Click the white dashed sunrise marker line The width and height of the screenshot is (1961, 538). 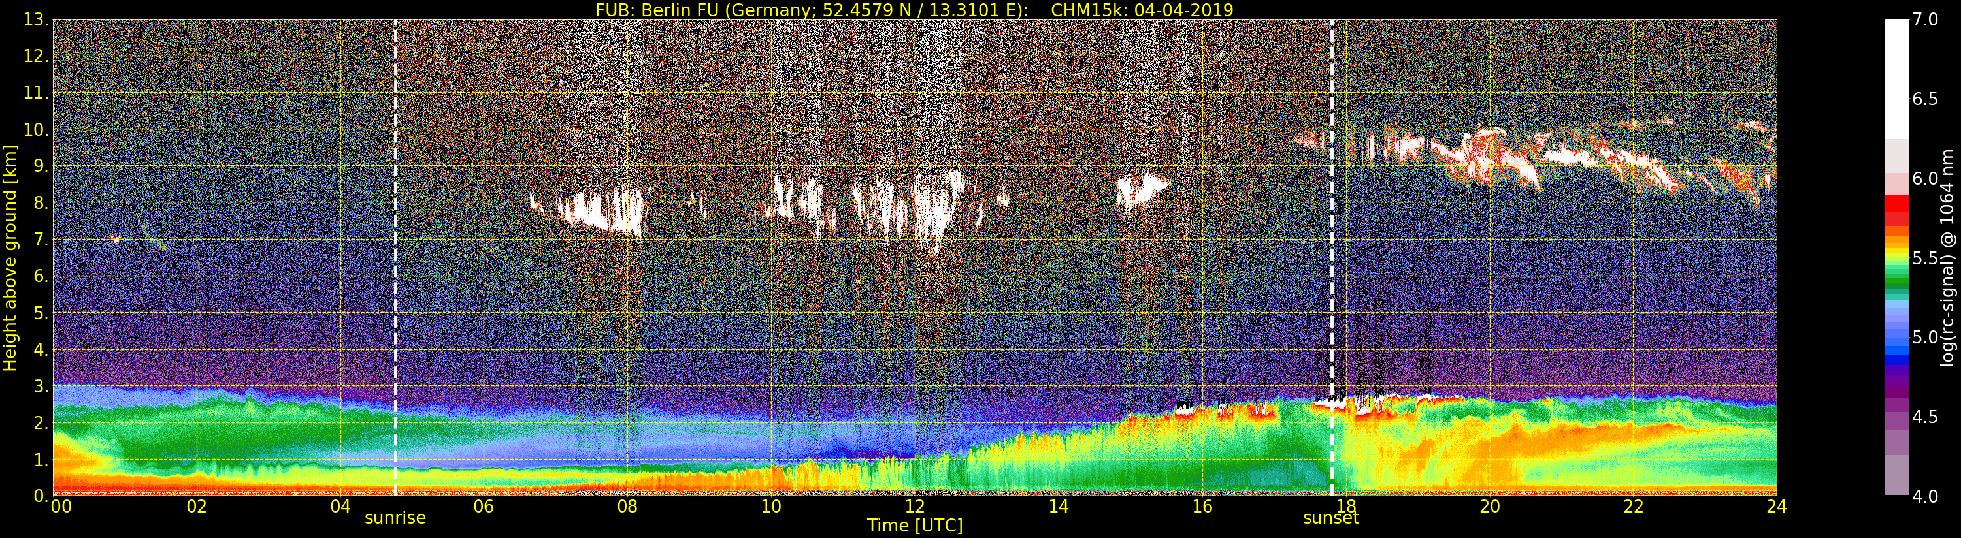coord(395,257)
